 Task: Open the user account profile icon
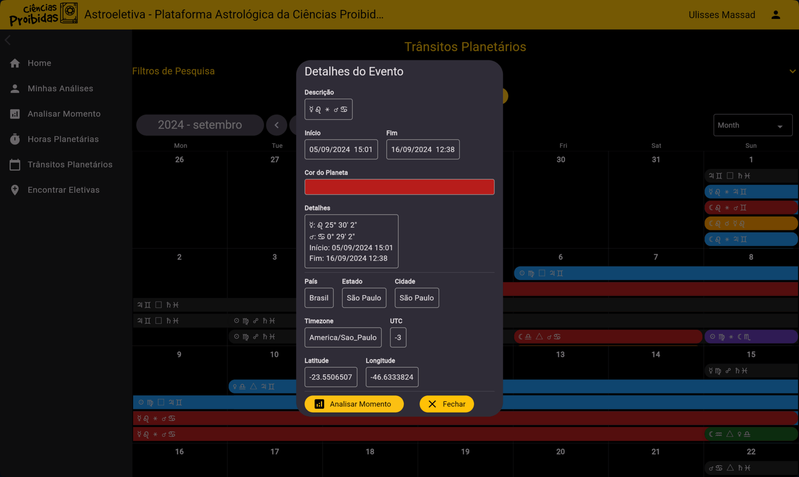[x=775, y=15]
